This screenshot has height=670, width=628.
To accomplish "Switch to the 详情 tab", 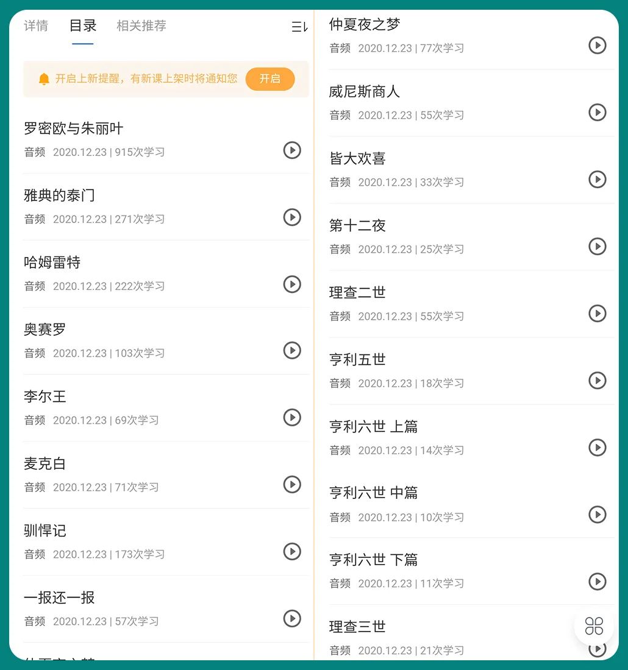I will pyautogui.click(x=36, y=26).
